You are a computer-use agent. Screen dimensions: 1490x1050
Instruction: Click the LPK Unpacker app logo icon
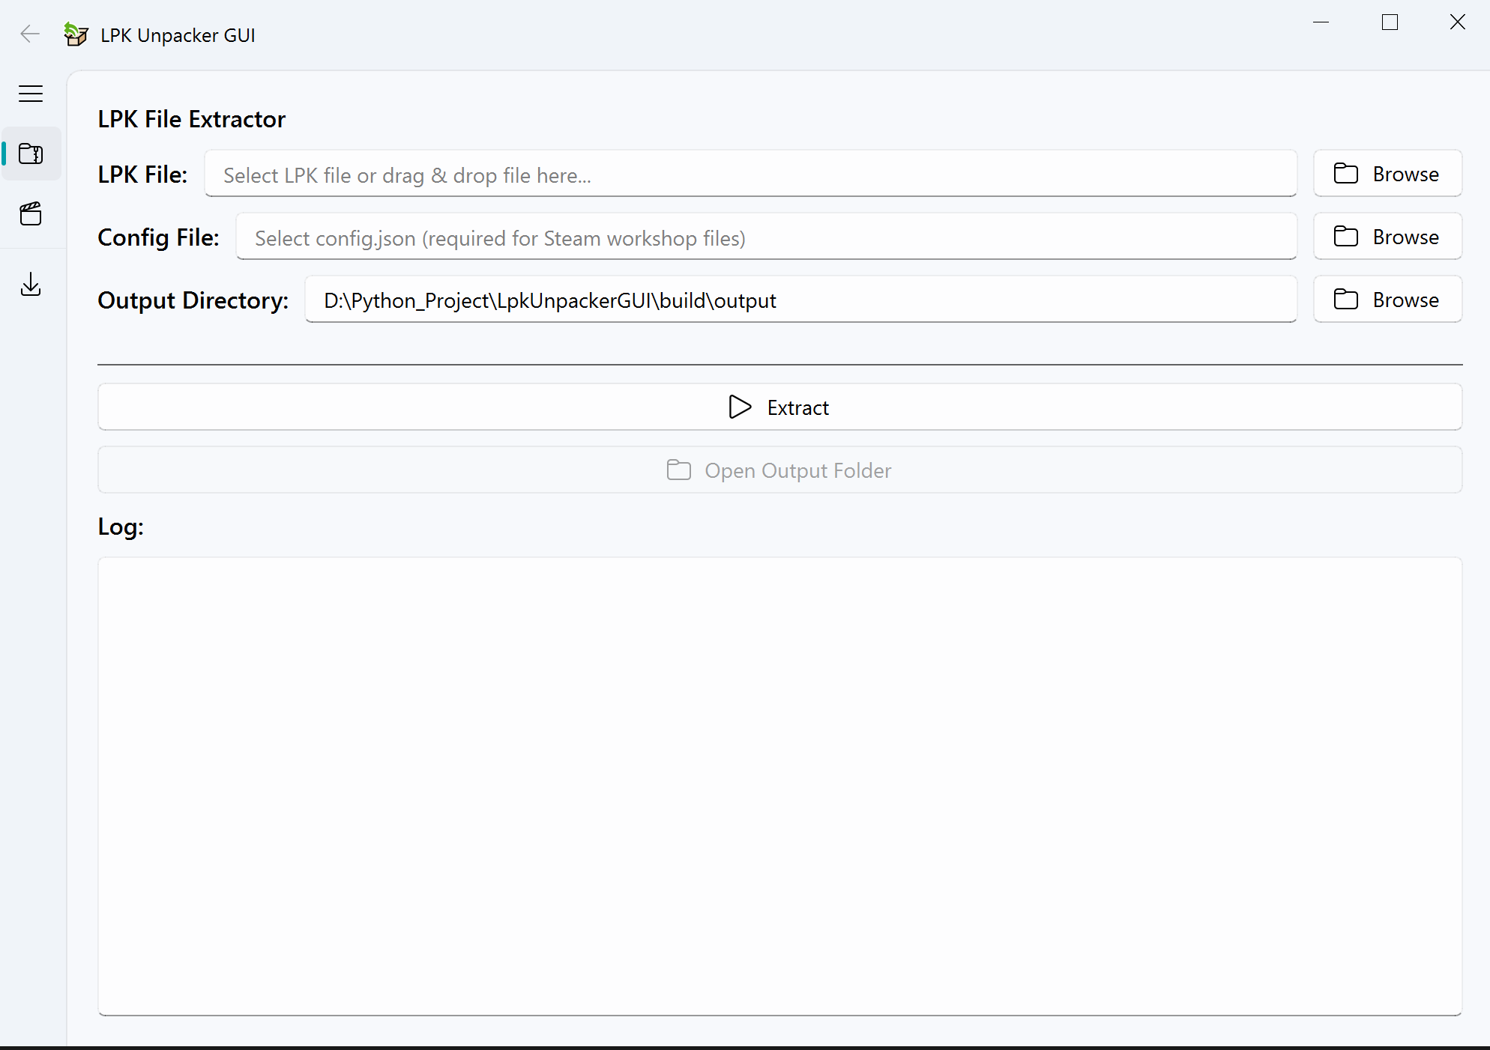click(76, 34)
